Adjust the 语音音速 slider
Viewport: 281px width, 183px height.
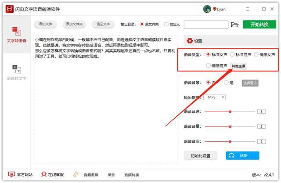230,112
